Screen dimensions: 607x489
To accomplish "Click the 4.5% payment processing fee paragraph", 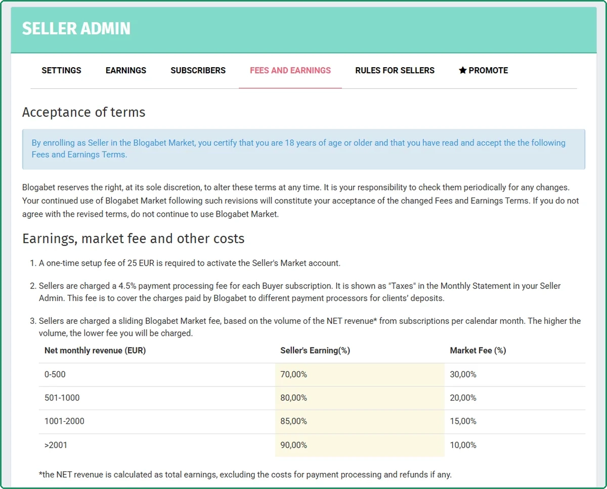I will click(x=300, y=292).
